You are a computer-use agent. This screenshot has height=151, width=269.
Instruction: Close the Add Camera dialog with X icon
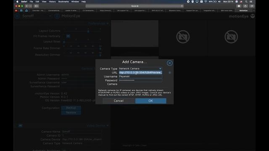pyautogui.click(x=169, y=63)
